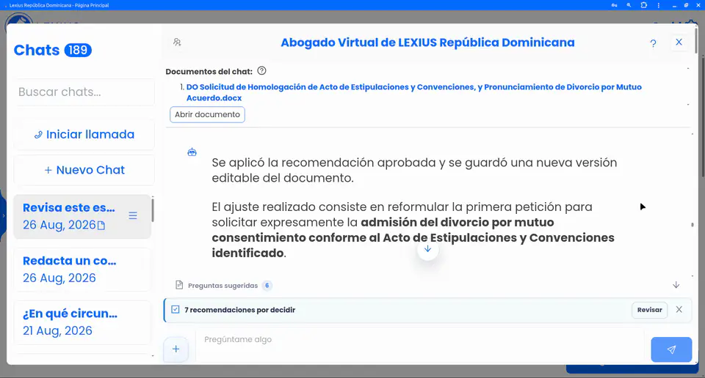Open the Redacta un co... chat
705x378 pixels.
[x=82, y=269]
